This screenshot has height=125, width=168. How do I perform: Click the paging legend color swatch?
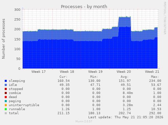6,101
